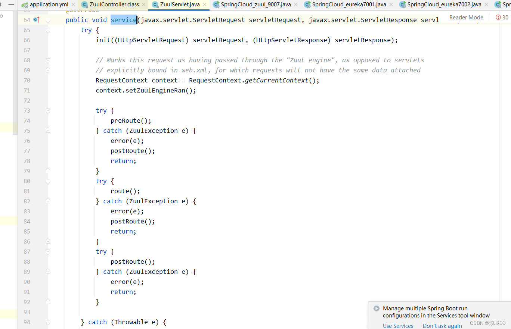511x329 pixels.
Task: Fold the comment block starting at line 68
Action: coord(48,60)
